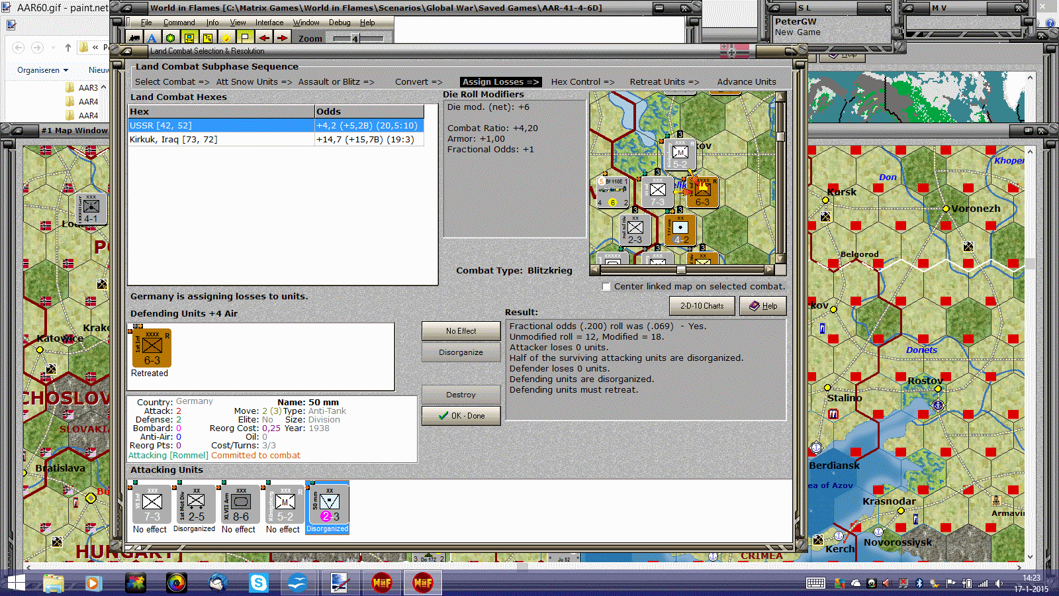Open the Info menu
The image size is (1059, 596).
click(212, 23)
